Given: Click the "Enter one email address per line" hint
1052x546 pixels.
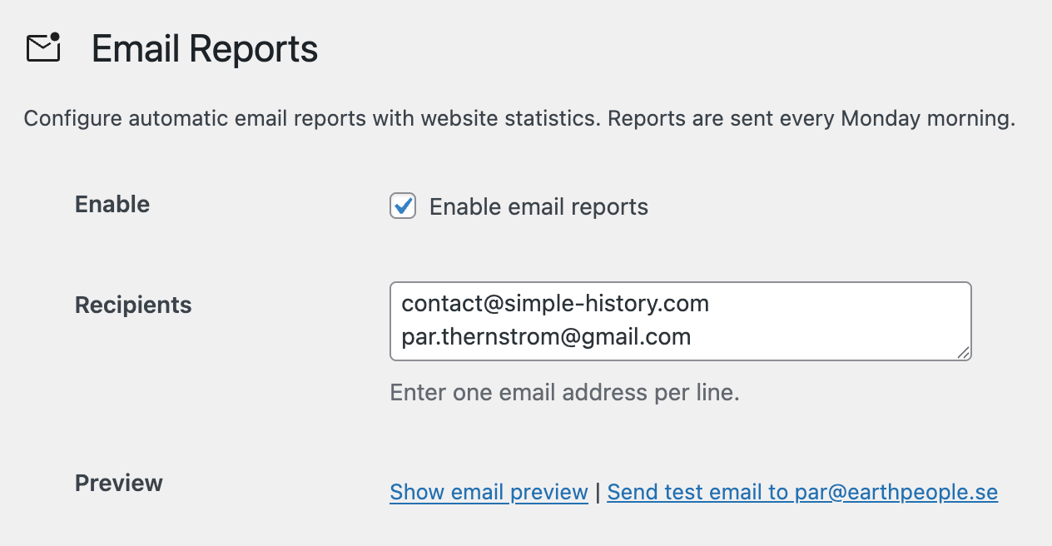Looking at the screenshot, I should click(564, 392).
